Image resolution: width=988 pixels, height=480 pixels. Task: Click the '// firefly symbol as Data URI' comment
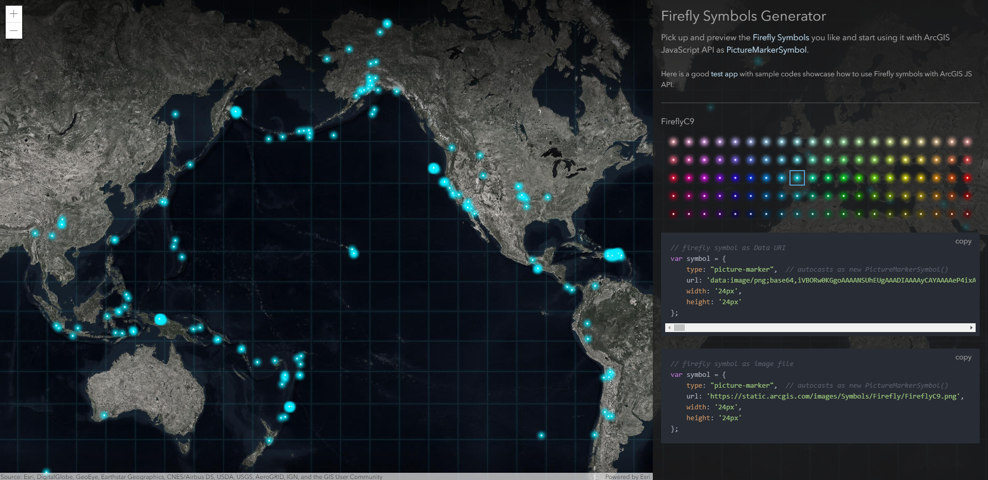[728, 248]
